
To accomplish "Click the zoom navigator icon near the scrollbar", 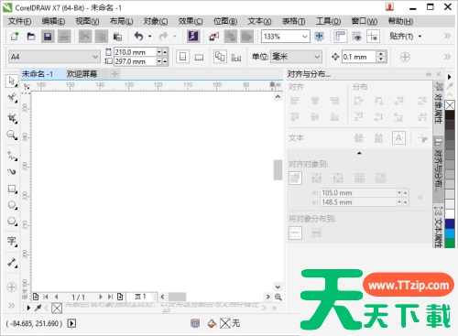I will tap(278, 297).
